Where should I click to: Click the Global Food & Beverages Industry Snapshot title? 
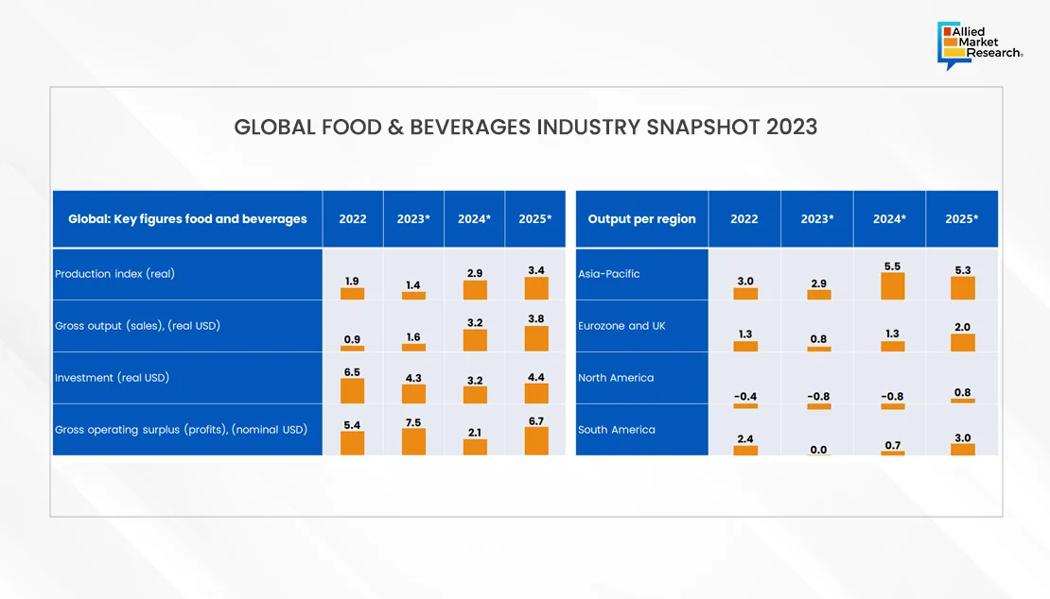click(x=525, y=128)
